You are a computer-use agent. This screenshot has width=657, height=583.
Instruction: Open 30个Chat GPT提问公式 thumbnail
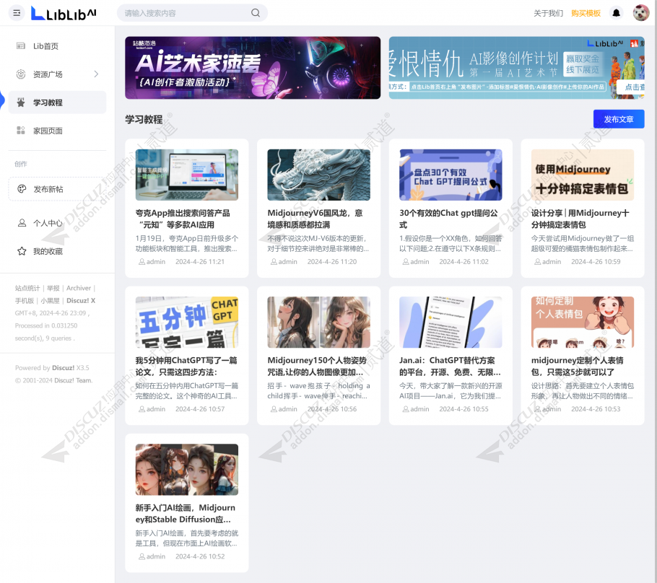pos(451,175)
